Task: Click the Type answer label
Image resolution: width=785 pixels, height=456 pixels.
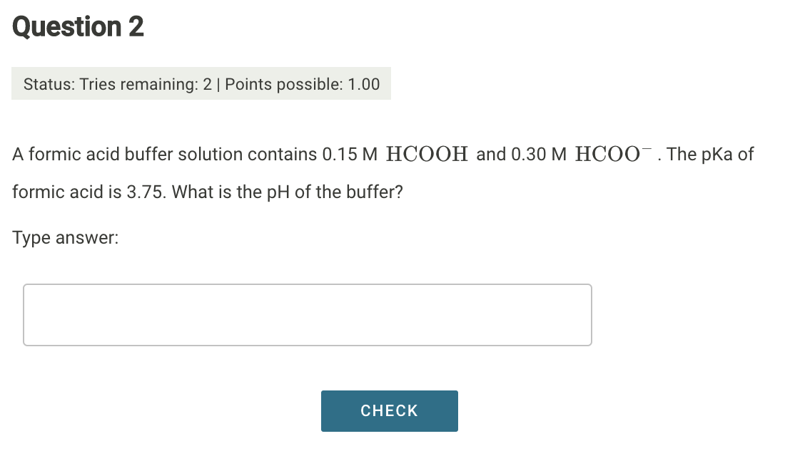Action: pos(64,237)
